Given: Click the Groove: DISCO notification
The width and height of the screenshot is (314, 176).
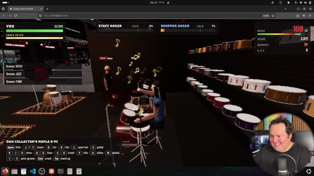Looking at the screenshot, I should point(43,66).
